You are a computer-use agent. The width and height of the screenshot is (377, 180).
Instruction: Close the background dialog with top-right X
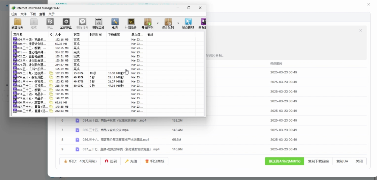368,4
